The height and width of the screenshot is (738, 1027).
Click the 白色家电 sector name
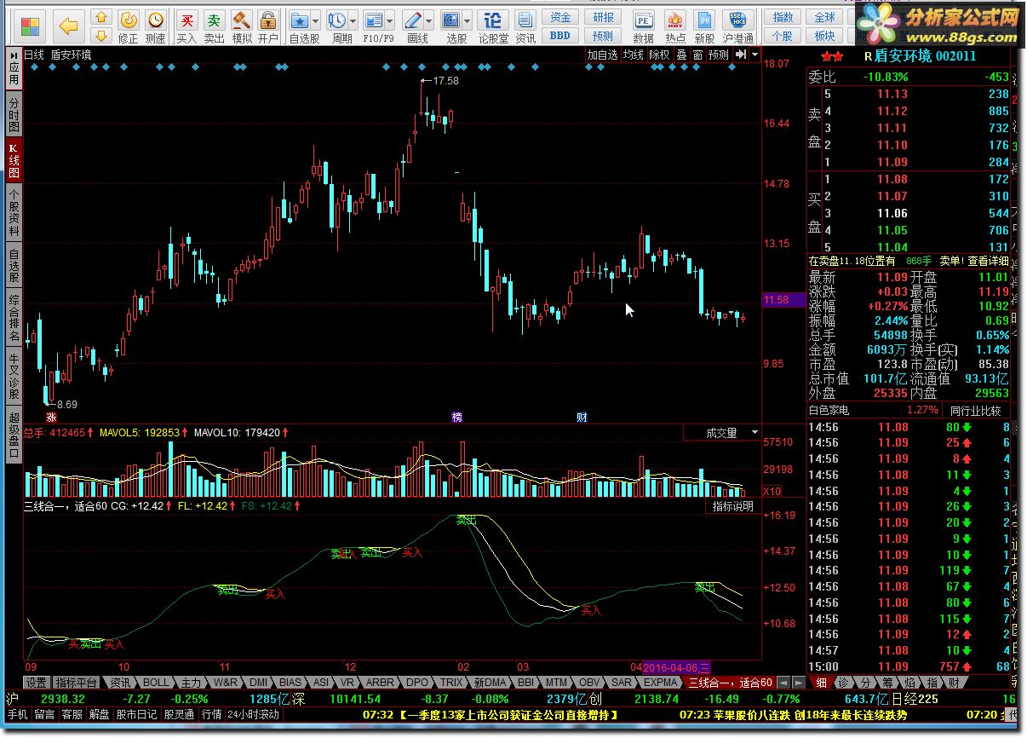tap(829, 410)
